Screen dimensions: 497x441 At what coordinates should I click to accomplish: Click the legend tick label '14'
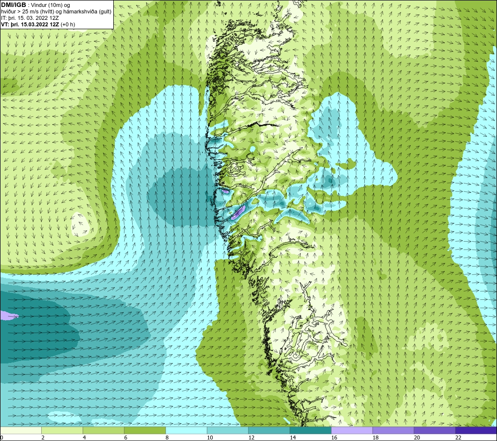[293, 438]
